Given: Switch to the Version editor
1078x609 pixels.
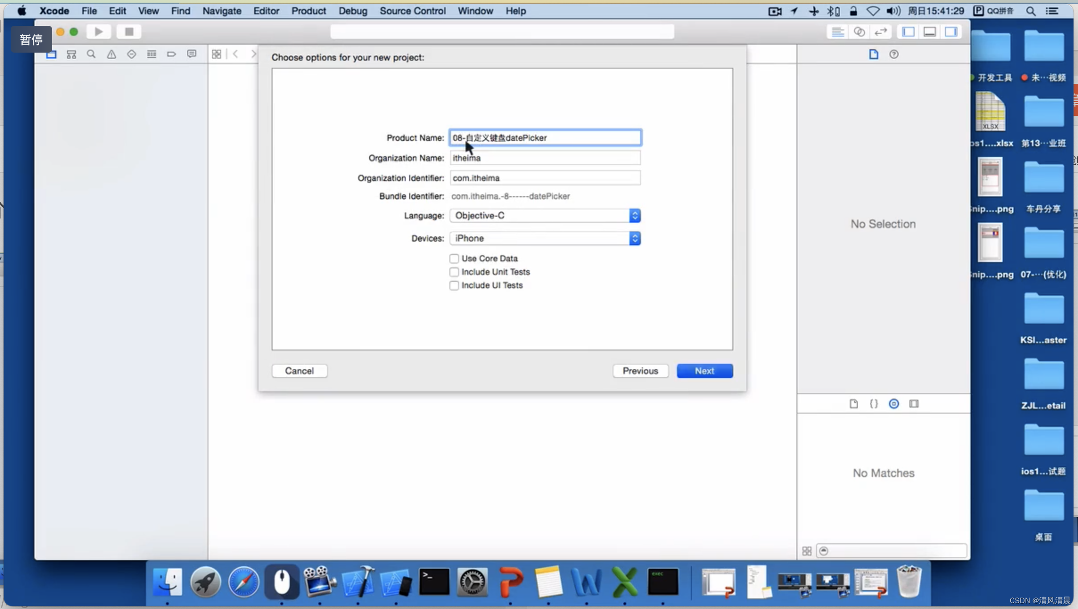Looking at the screenshot, I should [x=881, y=32].
